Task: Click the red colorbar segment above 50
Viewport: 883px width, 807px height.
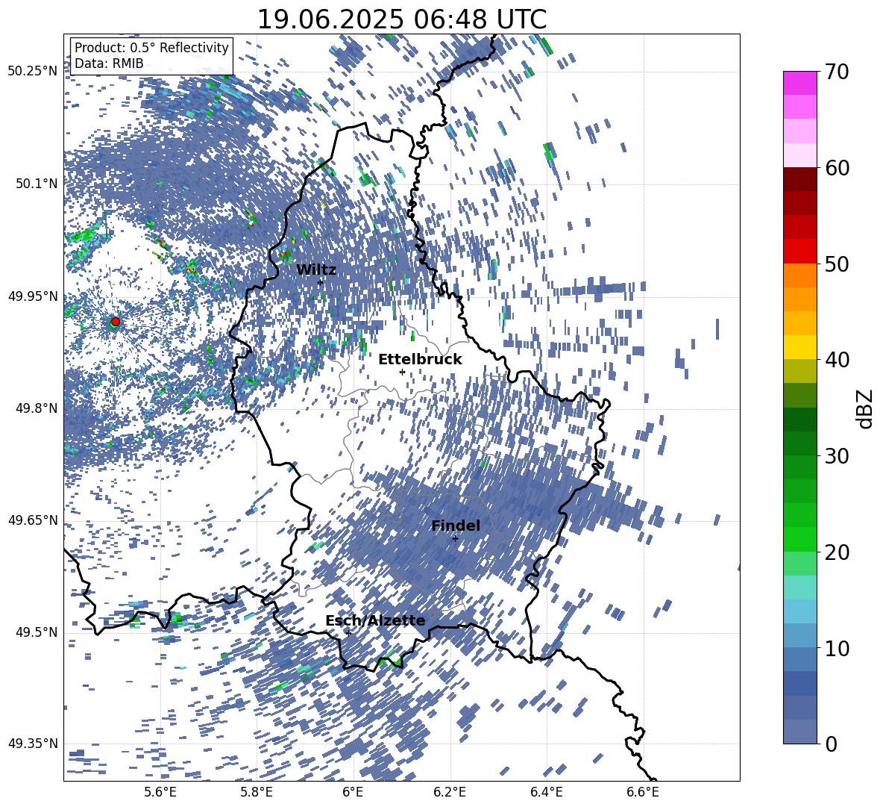Action: point(799,251)
